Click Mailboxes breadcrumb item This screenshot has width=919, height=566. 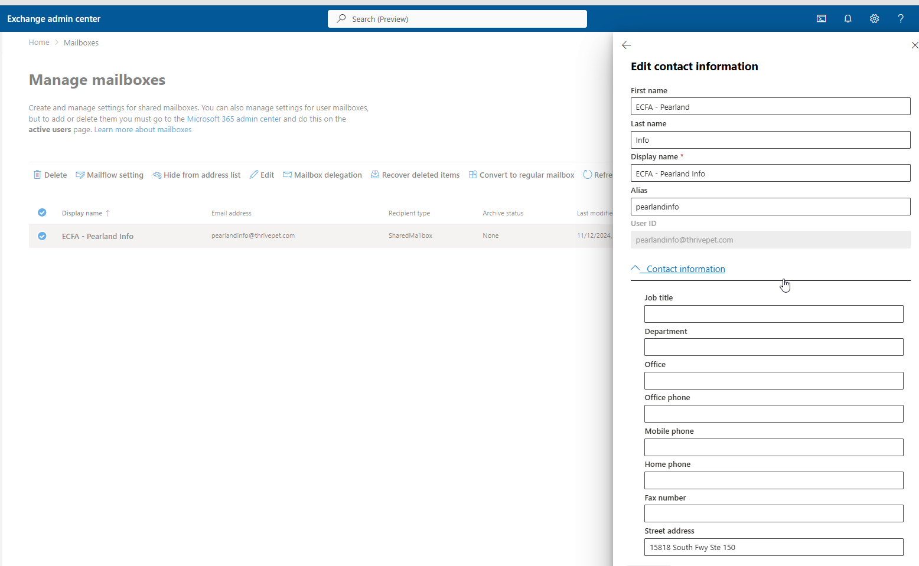point(81,42)
